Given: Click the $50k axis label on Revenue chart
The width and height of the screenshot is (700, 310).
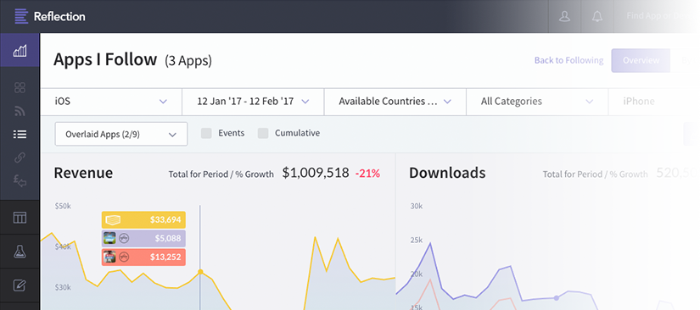Looking at the screenshot, I should [63, 206].
